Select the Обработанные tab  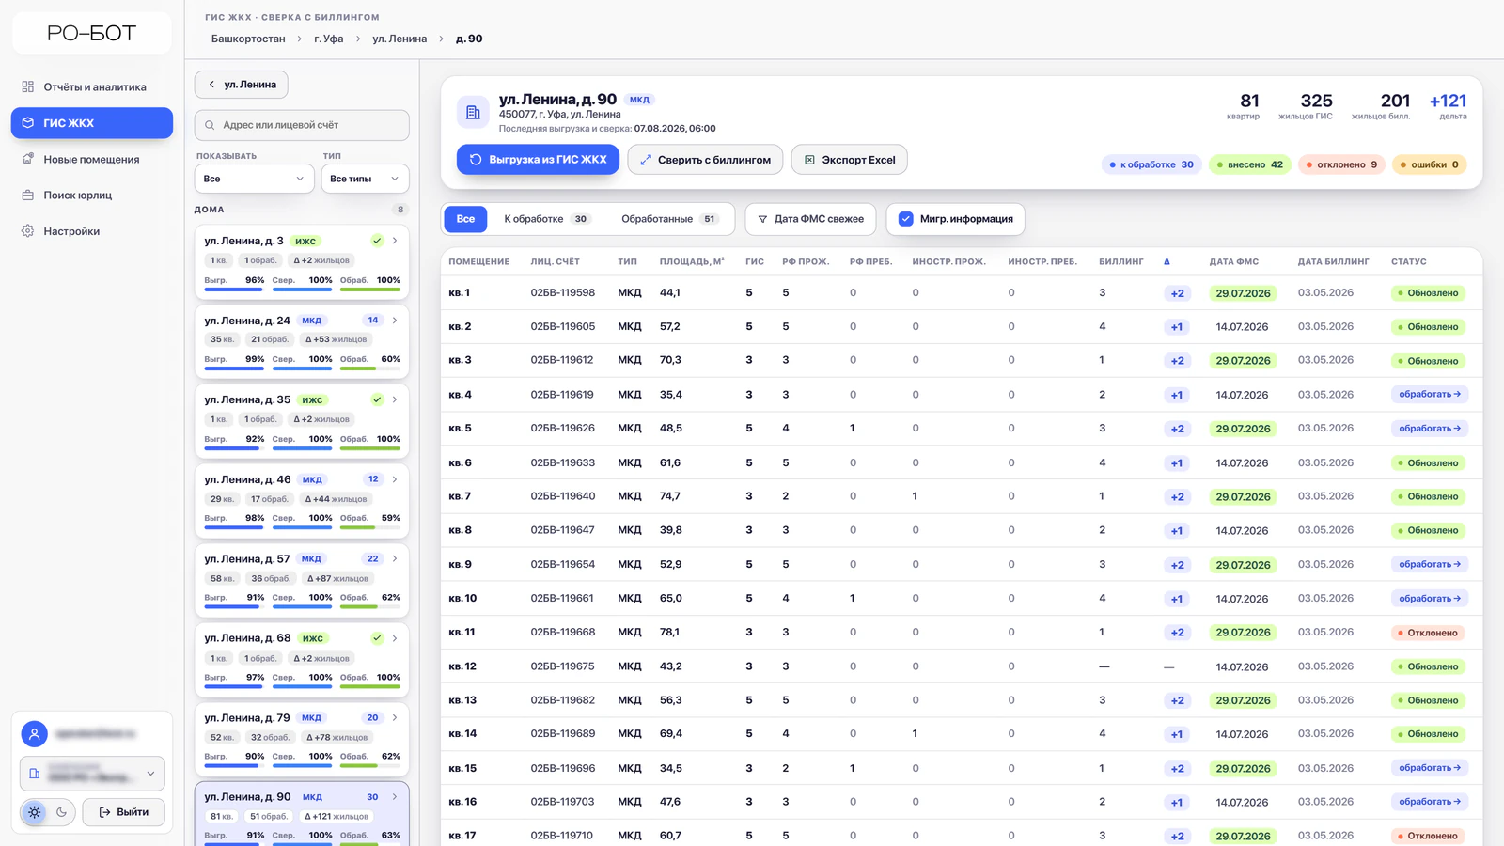coord(669,219)
